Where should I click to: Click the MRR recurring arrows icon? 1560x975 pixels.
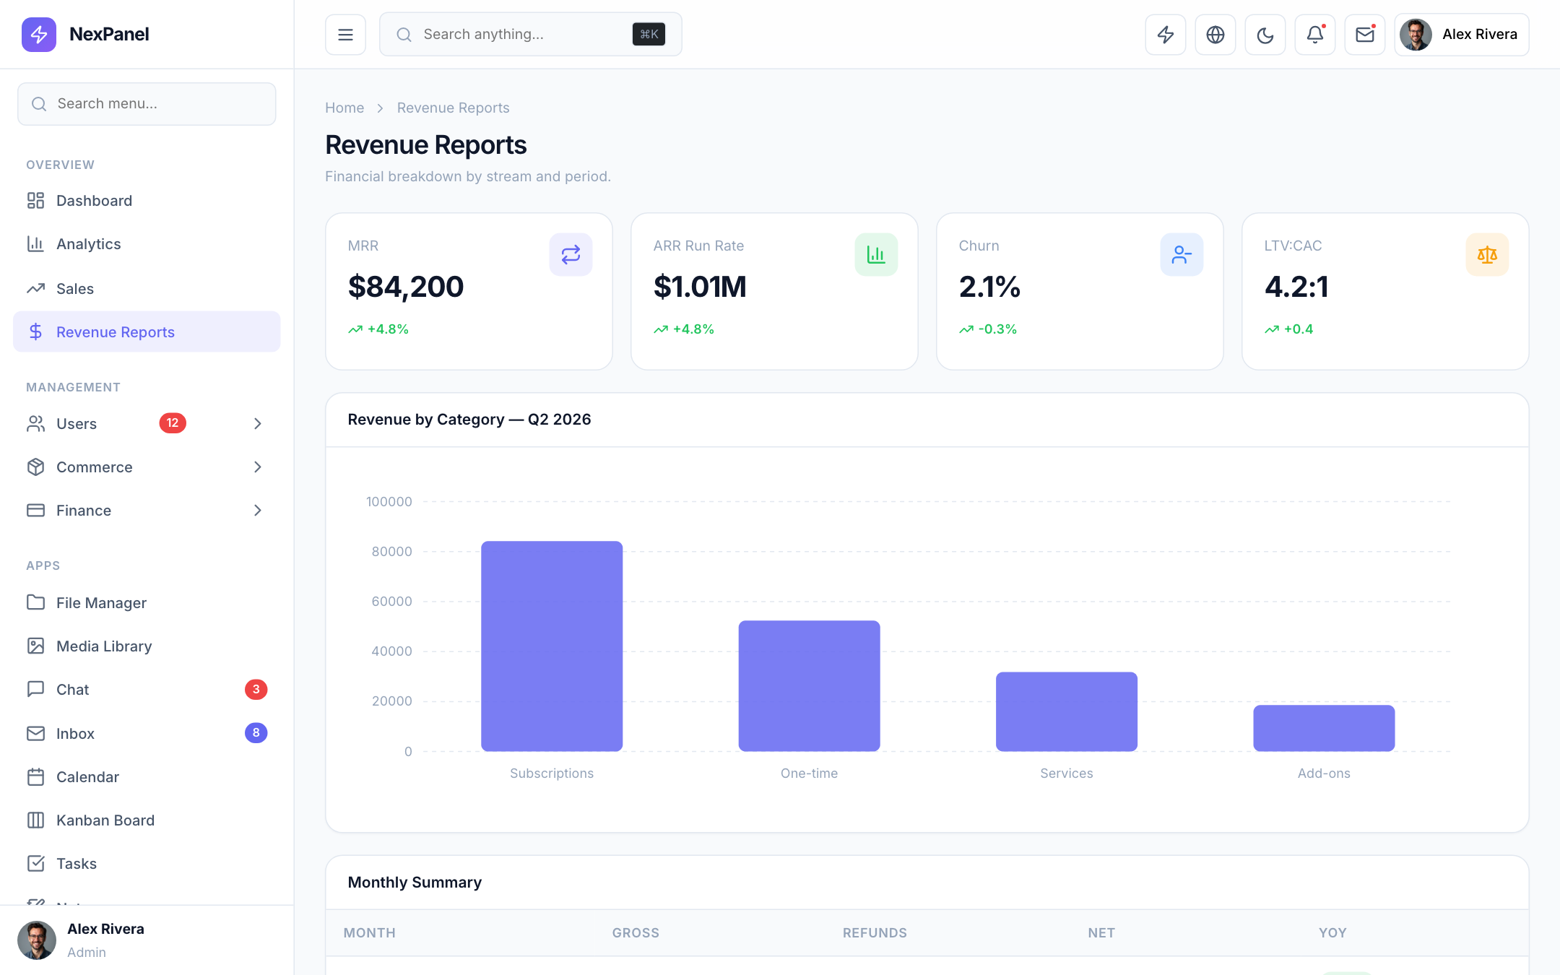pos(571,254)
